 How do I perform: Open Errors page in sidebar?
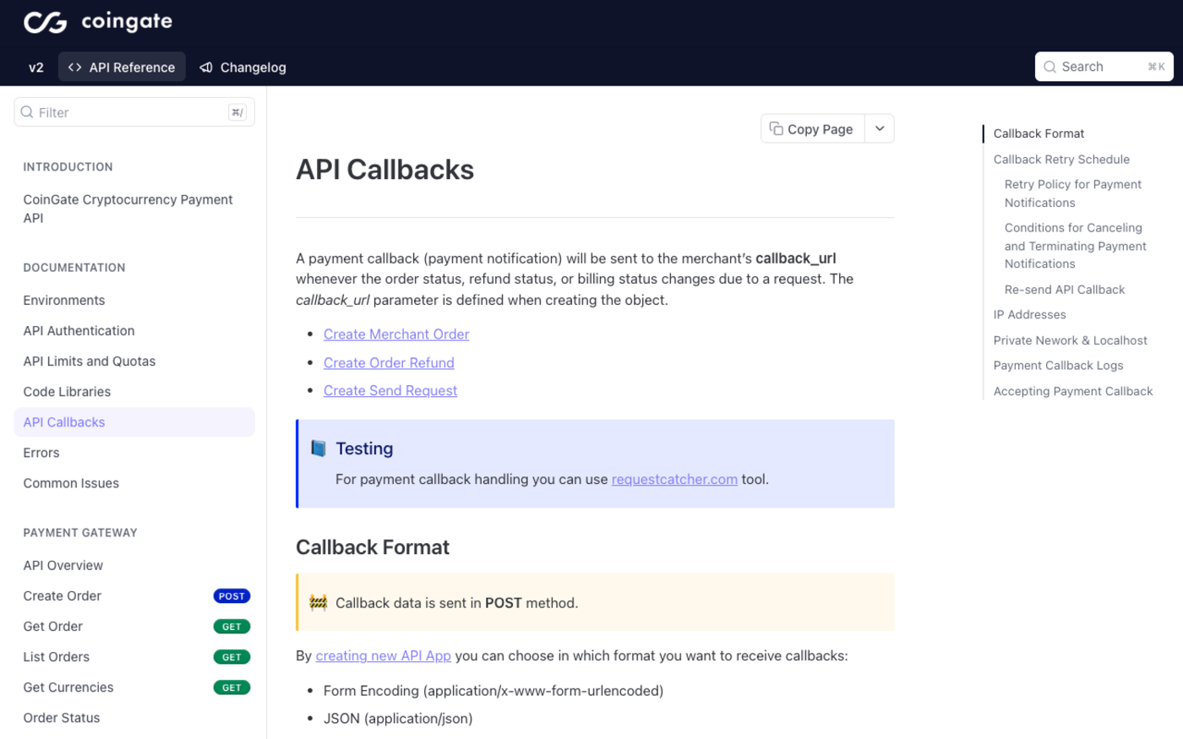pyautogui.click(x=134, y=453)
